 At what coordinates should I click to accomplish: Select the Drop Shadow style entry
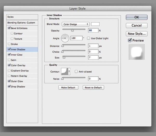(x=18, y=86)
